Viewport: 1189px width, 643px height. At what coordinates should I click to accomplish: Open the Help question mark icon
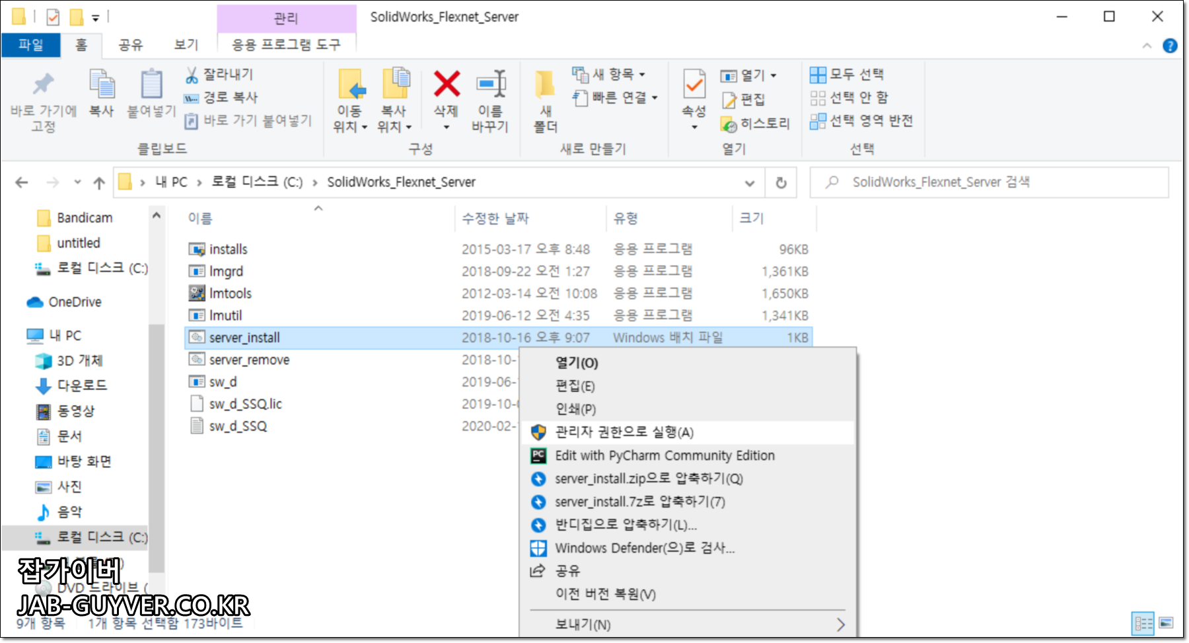tap(1170, 46)
